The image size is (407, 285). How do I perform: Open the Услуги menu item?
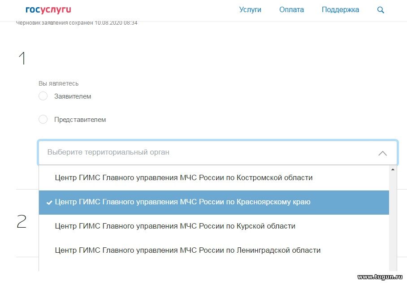point(250,9)
